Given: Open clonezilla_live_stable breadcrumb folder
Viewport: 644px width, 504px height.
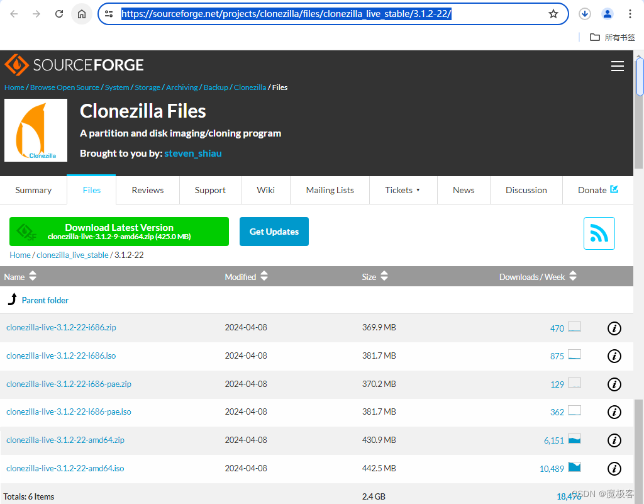Looking at the screenshot, I should 73,255.
